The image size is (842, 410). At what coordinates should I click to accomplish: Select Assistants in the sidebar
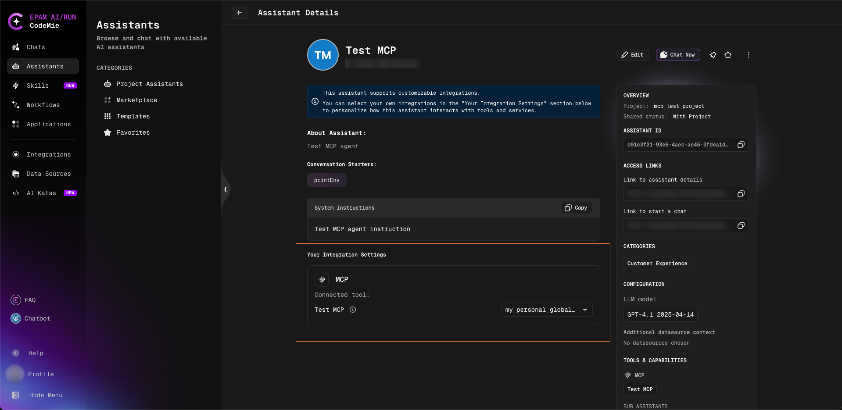pos(43,66)
